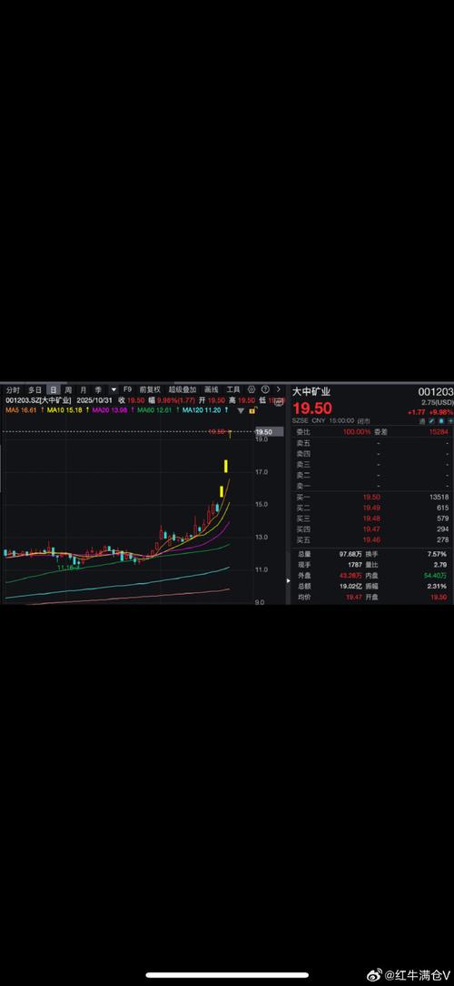This screenshot has height=986, width=454.
Task: Switch to 月 monthly chart tab
Action: click(83, 390)
